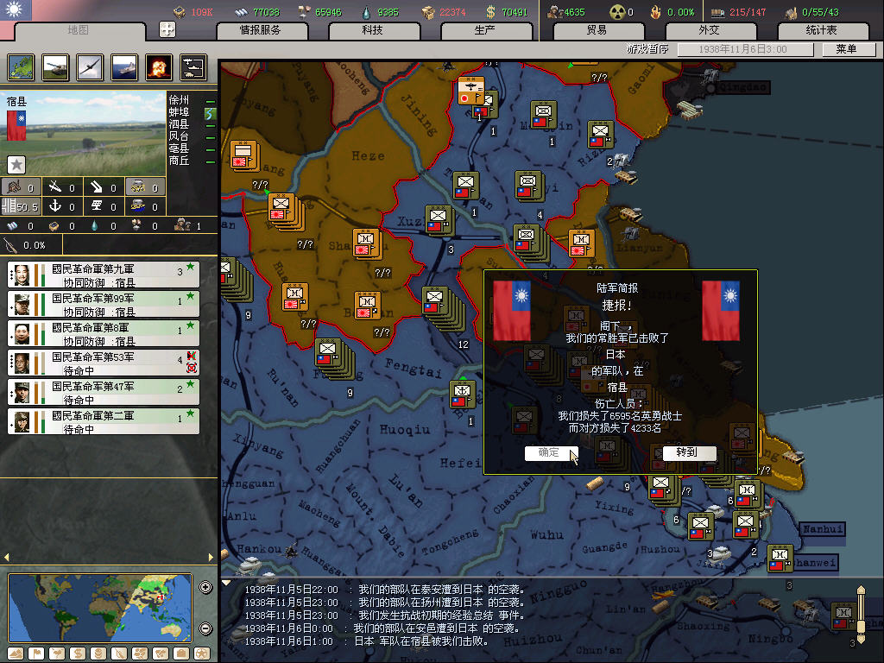
Task: Select the rifle-shaped map mode icon
Action: click(119, 654)
